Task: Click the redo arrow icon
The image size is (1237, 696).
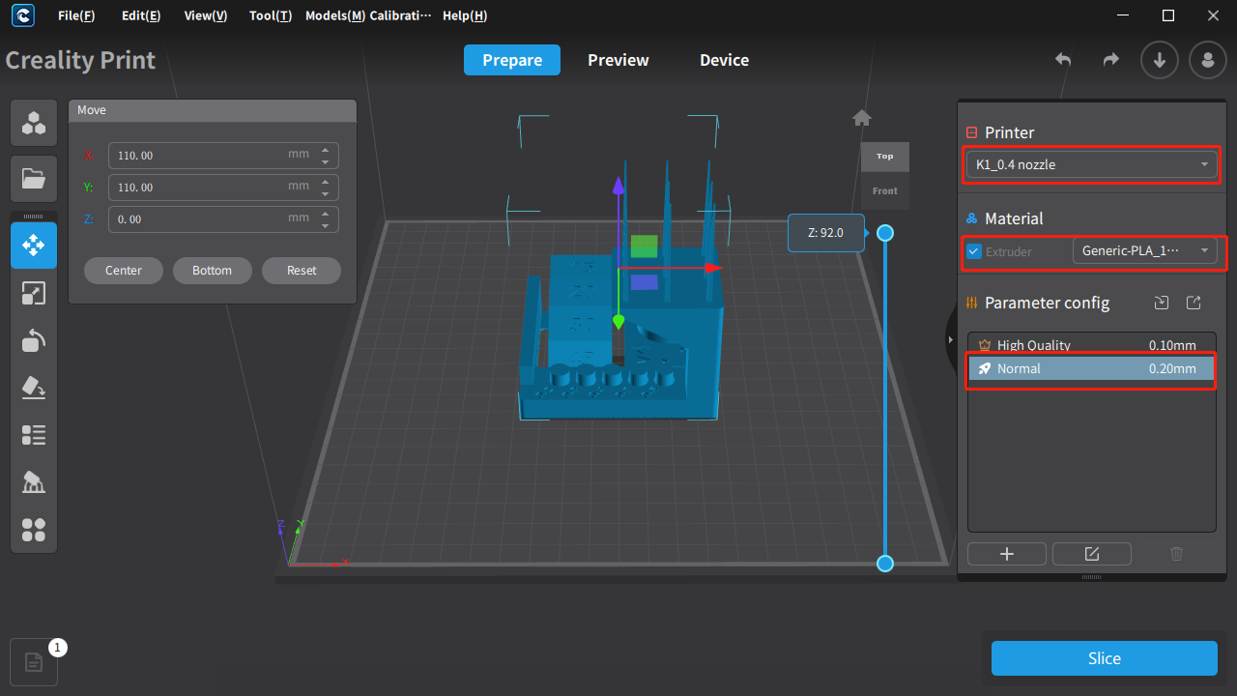Action: [1111, 60]
